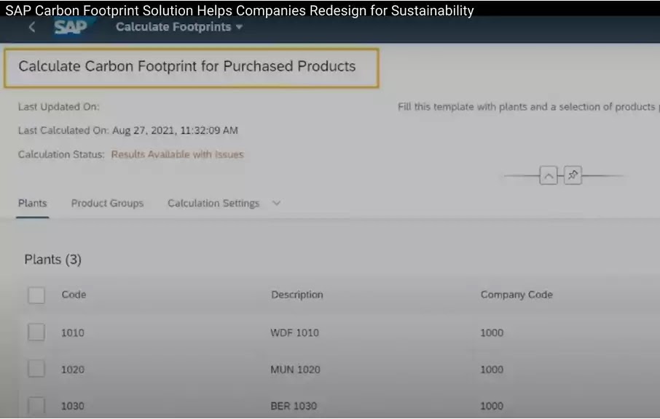Expand the arrow beside Calculation Settings

276,204
